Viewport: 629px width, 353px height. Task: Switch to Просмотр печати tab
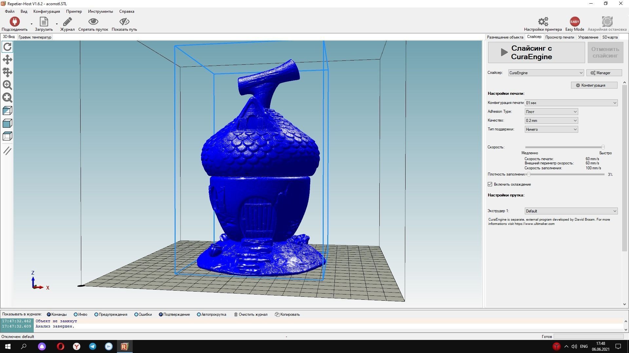tap(560, 37)
